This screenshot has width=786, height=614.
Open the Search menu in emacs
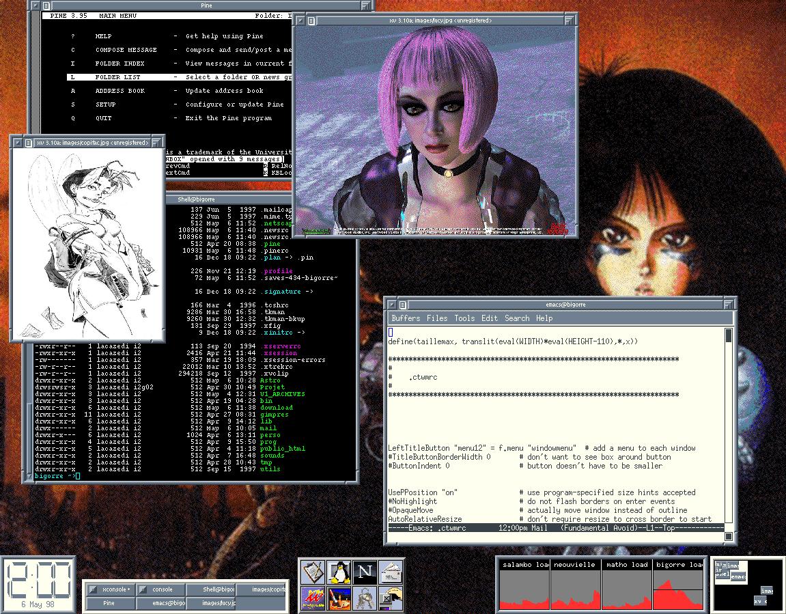click(x=517, y=318)
